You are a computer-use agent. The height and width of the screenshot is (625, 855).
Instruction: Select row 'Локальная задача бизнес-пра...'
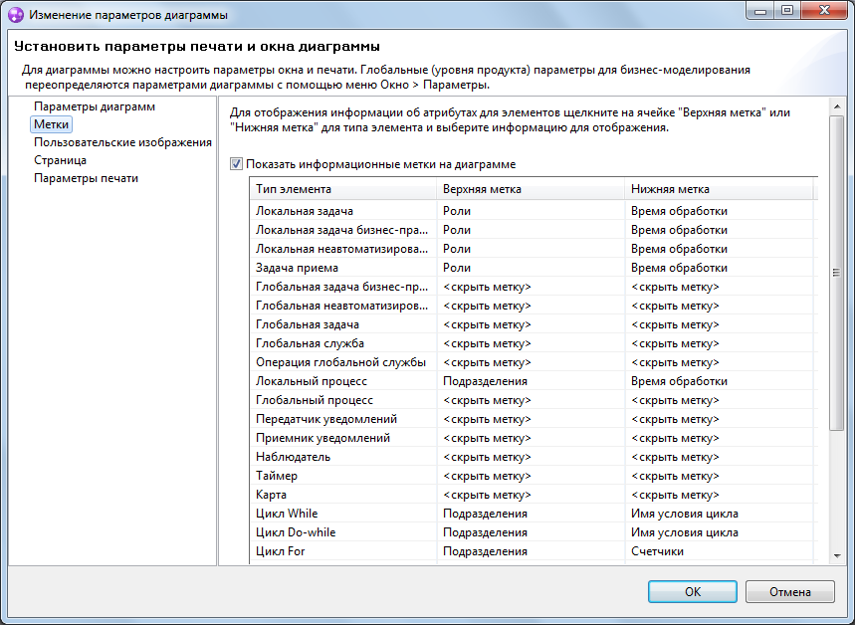click(x=532, y=230)
